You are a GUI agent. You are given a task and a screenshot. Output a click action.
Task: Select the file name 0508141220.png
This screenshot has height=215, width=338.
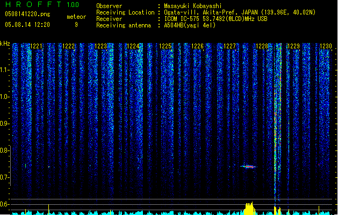[27, 14]
